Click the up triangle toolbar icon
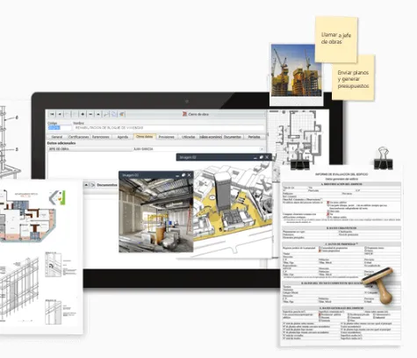The height and width of the screenshot is (358, 417). (98, 114)
